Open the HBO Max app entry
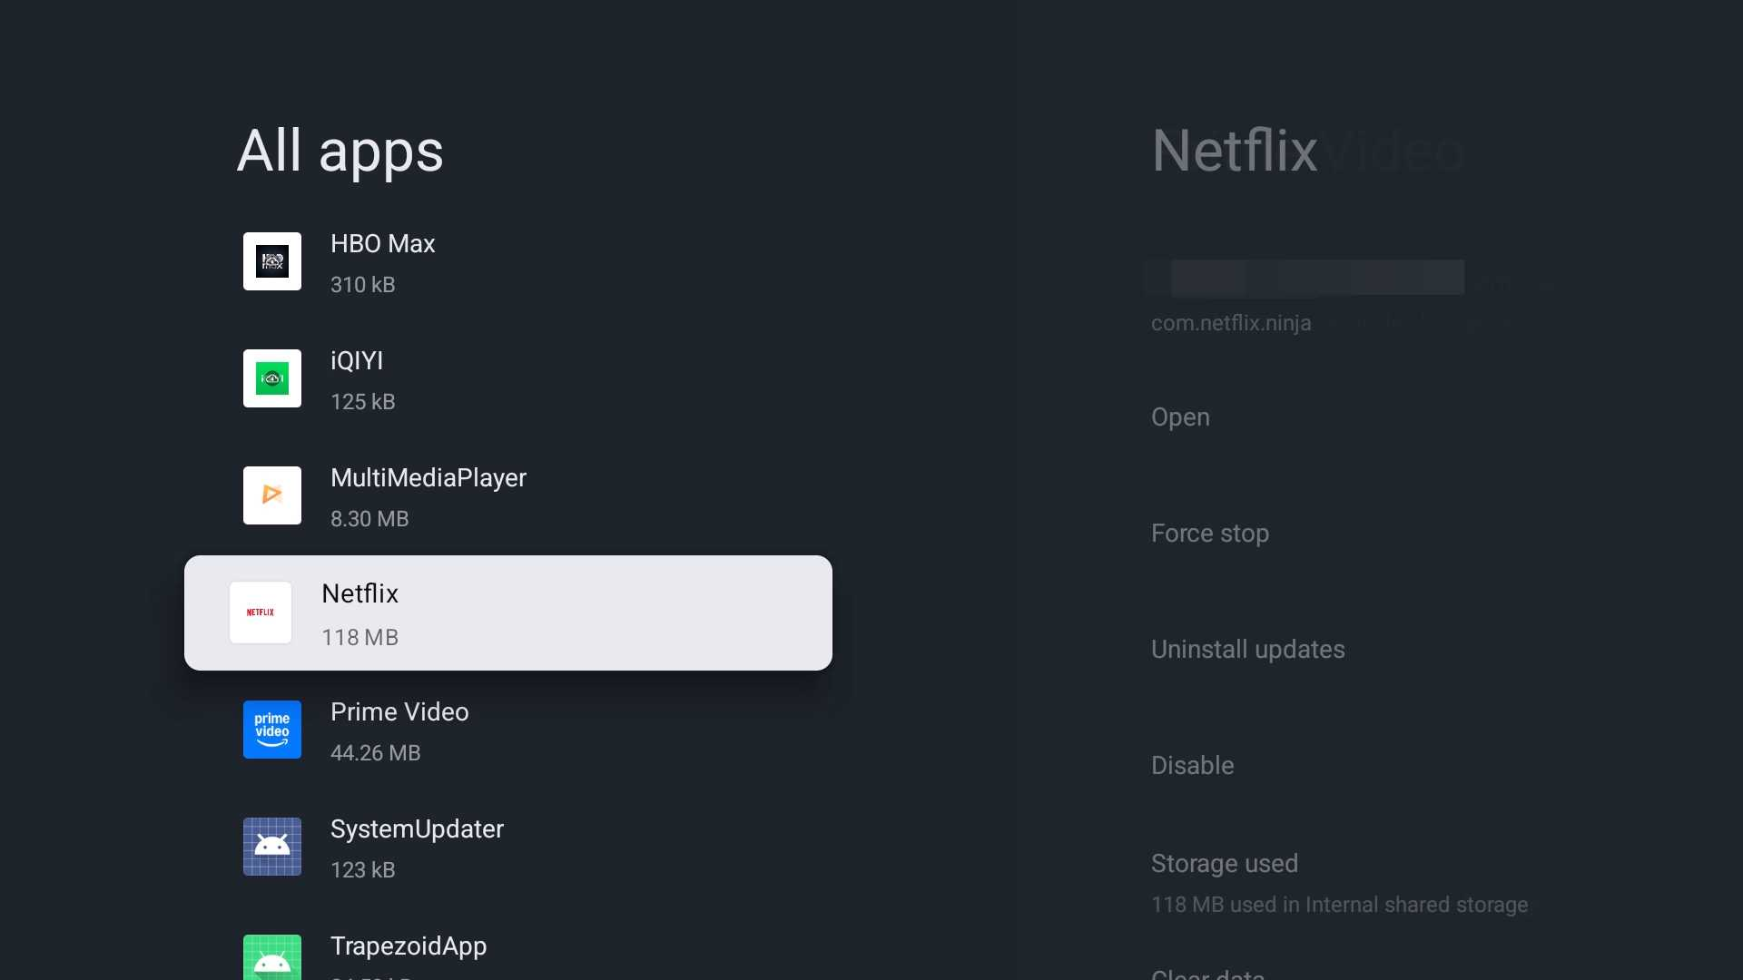Image resolution: width=1743 pixels, height=980 pixels. (x=508, y=262)
